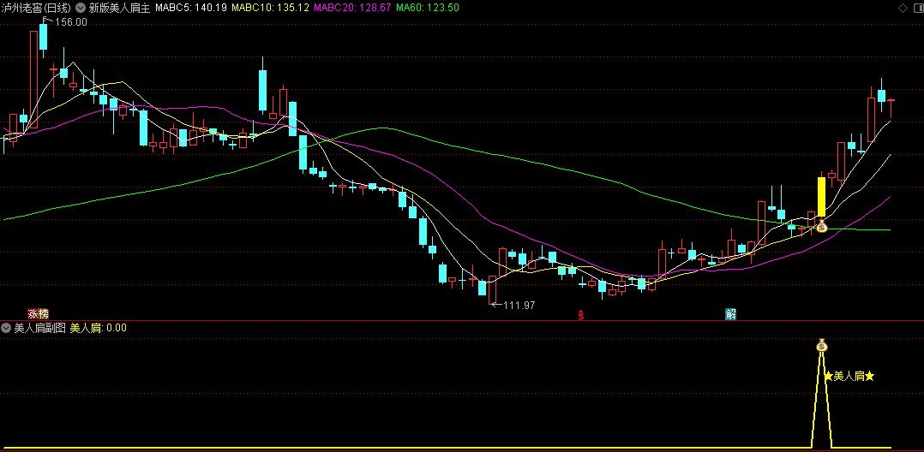Select the 新版美人肩主 indicator name

120,9
